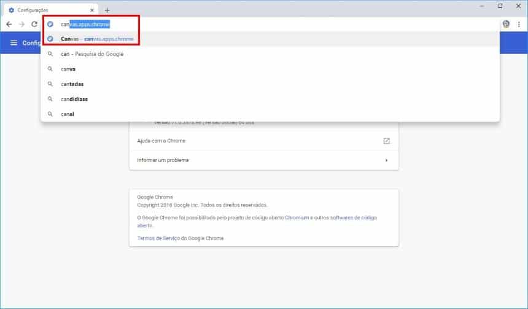This screenshot has height=309, width=528.
Task: Click the magnifier icon beside 'cantadas'
Action: (50, 84)
